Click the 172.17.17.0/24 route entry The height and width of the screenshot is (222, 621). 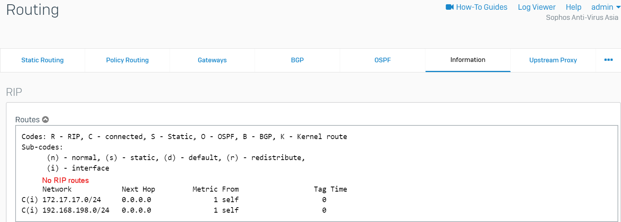click(71, 200)
